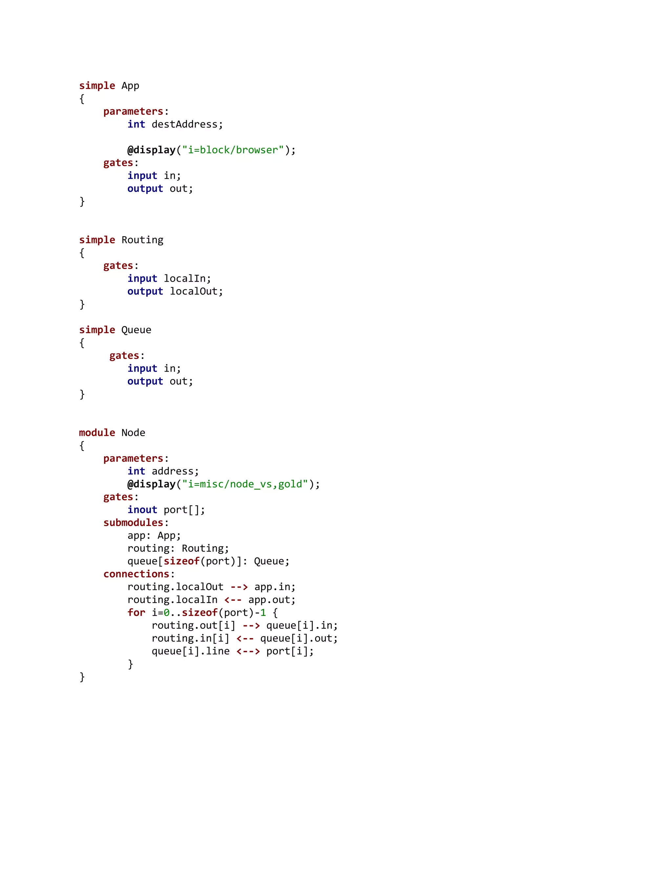Click the 'simple App' declaration line
The width and height of the screenshot is (672, 869).
pos(109,86)
